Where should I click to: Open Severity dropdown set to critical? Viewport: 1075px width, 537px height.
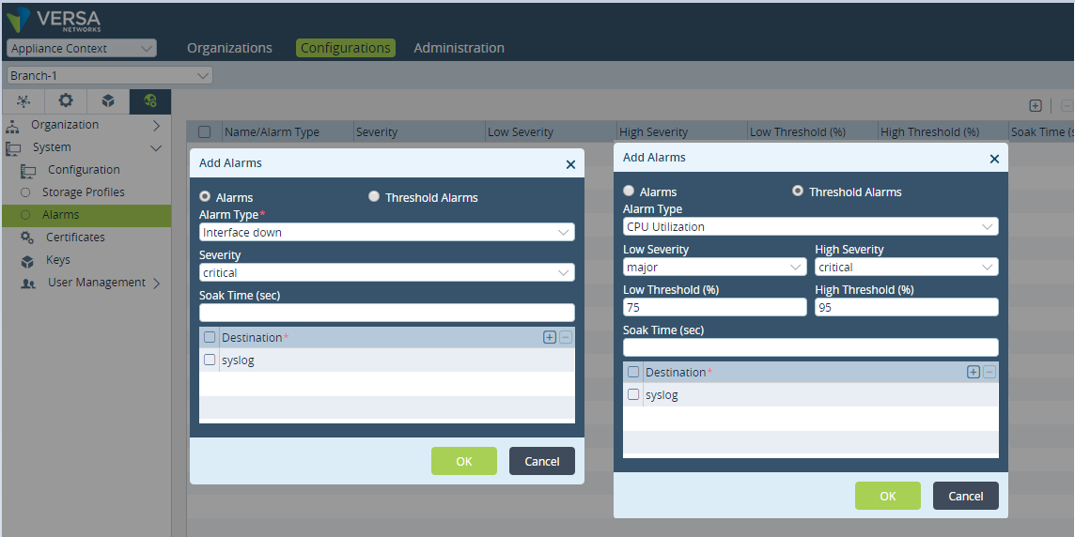click(386, 272)
